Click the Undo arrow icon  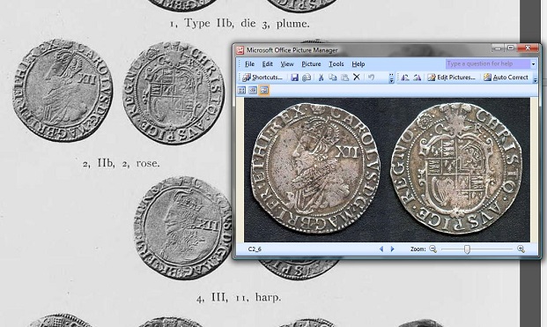pos(371,78)
